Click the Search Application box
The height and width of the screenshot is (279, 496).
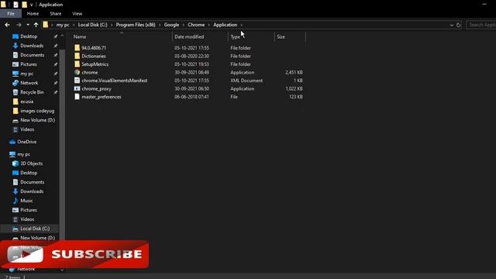point(481,25)
